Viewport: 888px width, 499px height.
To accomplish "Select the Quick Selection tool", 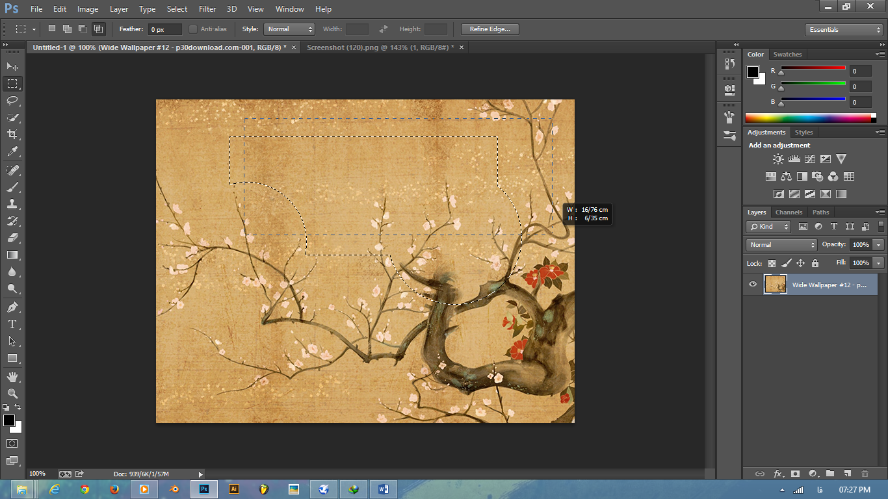I will tap(12, 118).
